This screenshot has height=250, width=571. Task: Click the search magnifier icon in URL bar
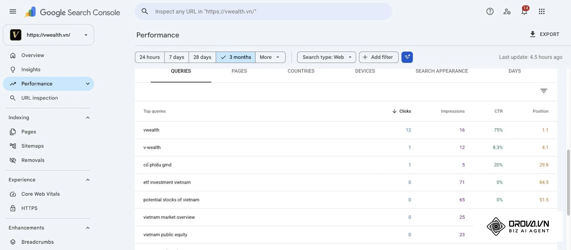[145, 11]
